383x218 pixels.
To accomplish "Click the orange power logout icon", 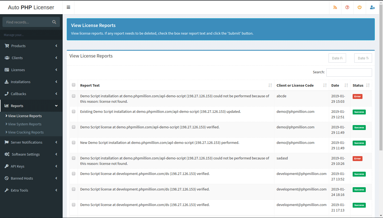I will tap(359, 7).
